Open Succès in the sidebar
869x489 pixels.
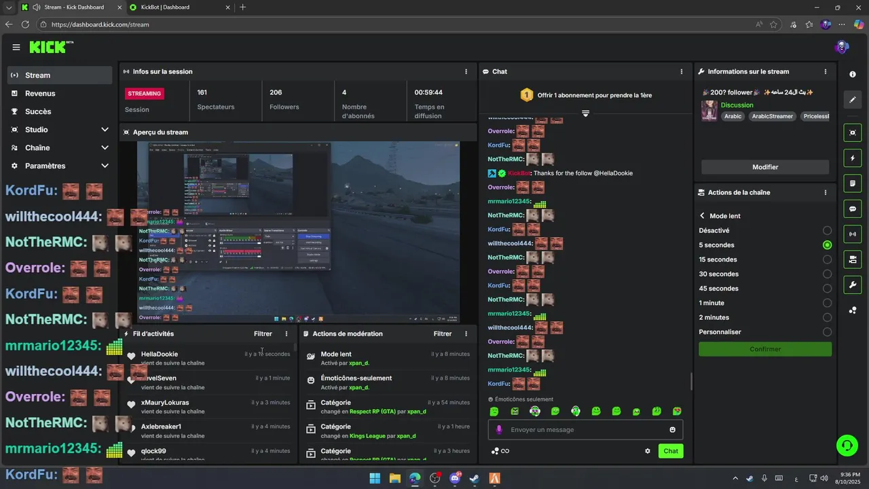pyautogui.click(x=60, y=111)
